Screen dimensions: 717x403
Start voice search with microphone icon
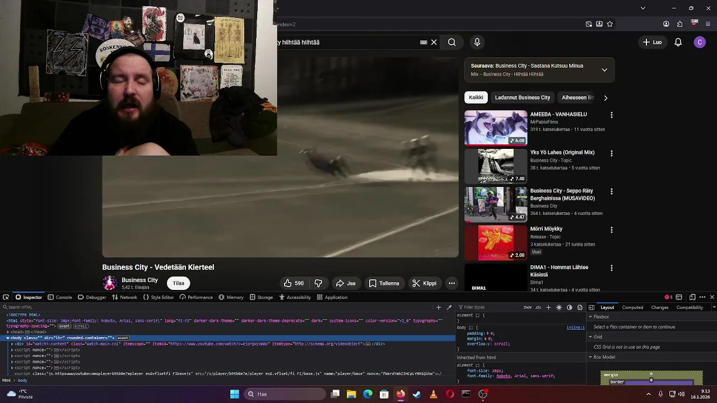coord(477,42)
